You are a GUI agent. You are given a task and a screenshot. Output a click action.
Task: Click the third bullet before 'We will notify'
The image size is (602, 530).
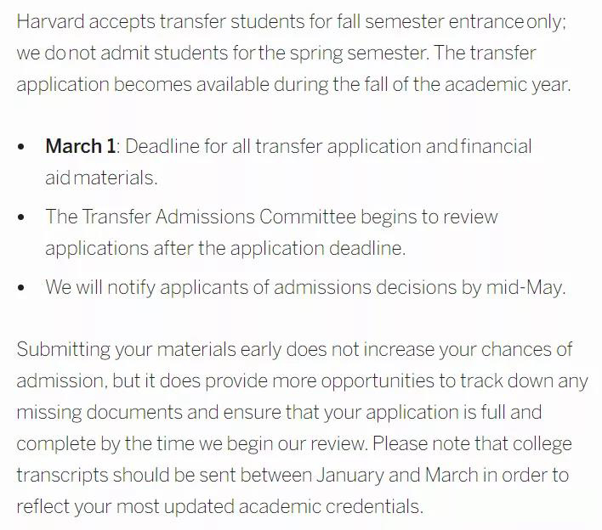coord(21,287)
